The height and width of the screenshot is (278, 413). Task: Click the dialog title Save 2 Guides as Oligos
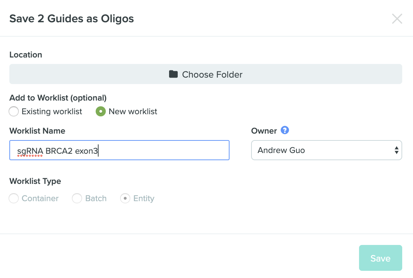[72, 19]
